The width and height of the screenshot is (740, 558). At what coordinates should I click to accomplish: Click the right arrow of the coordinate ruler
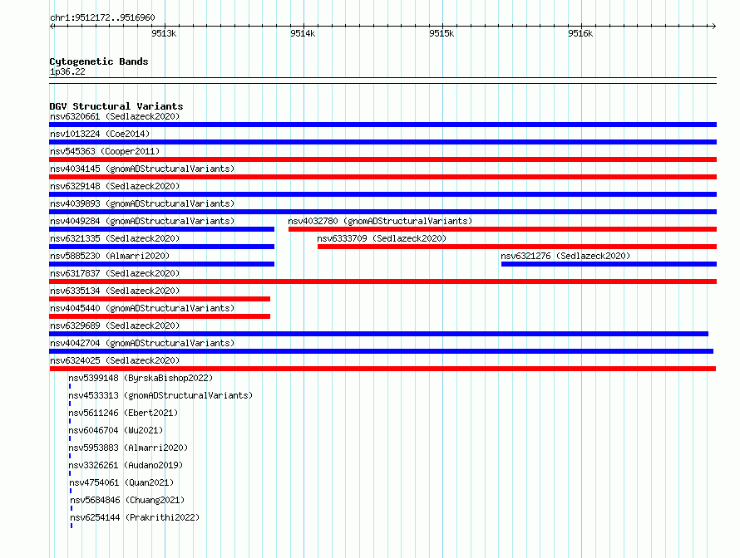(x=713, y=27)
